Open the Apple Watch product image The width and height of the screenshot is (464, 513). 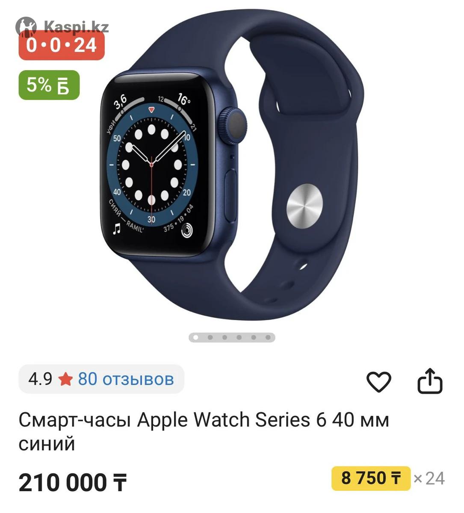tap(232, 167)
